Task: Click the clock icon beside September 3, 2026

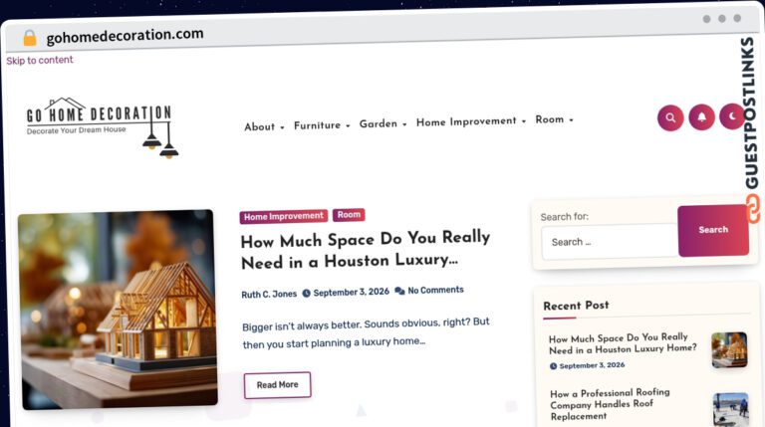Action: [x=307, y=293]
